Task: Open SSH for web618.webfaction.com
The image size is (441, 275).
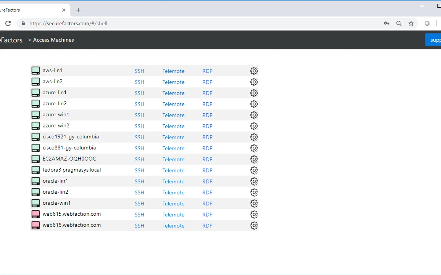Action: (x=139, y=226)
